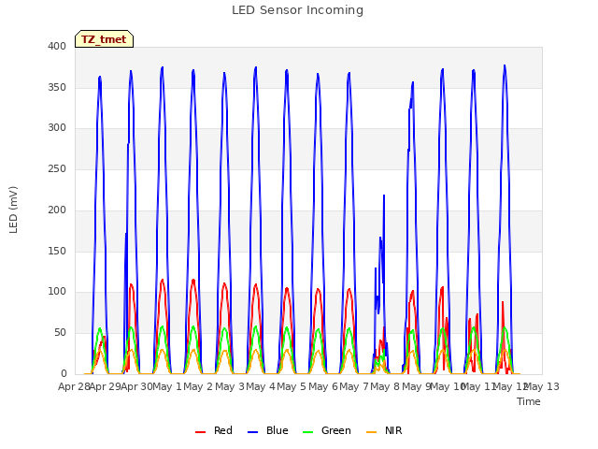Click the Time x-axis label
This screenshot has width=598, height=449.
click(x=529, y=401)
